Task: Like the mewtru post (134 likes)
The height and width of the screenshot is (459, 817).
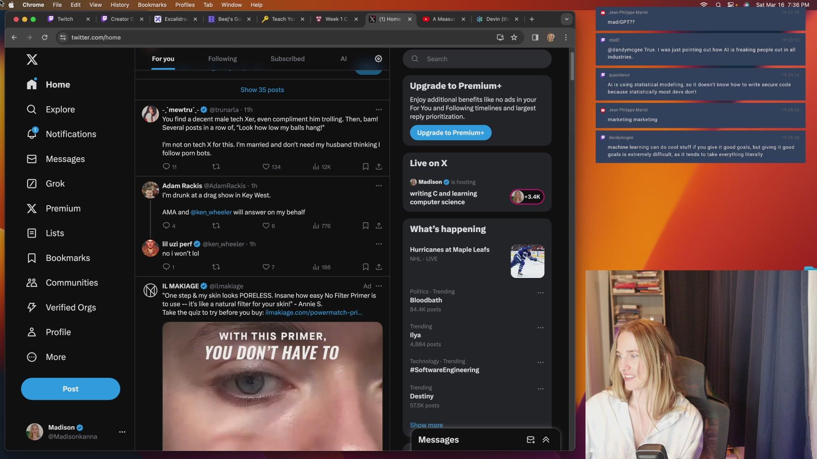Action: click(x=266, y=167)
